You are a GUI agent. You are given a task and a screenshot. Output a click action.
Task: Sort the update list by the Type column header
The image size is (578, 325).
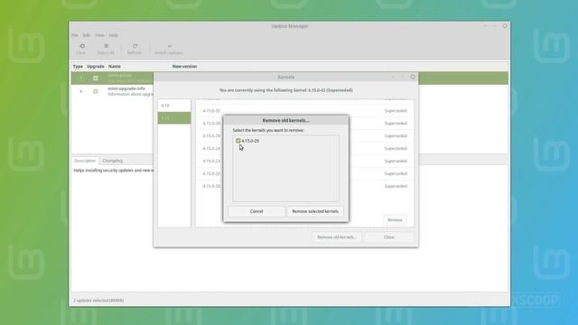tap(78, 66)
